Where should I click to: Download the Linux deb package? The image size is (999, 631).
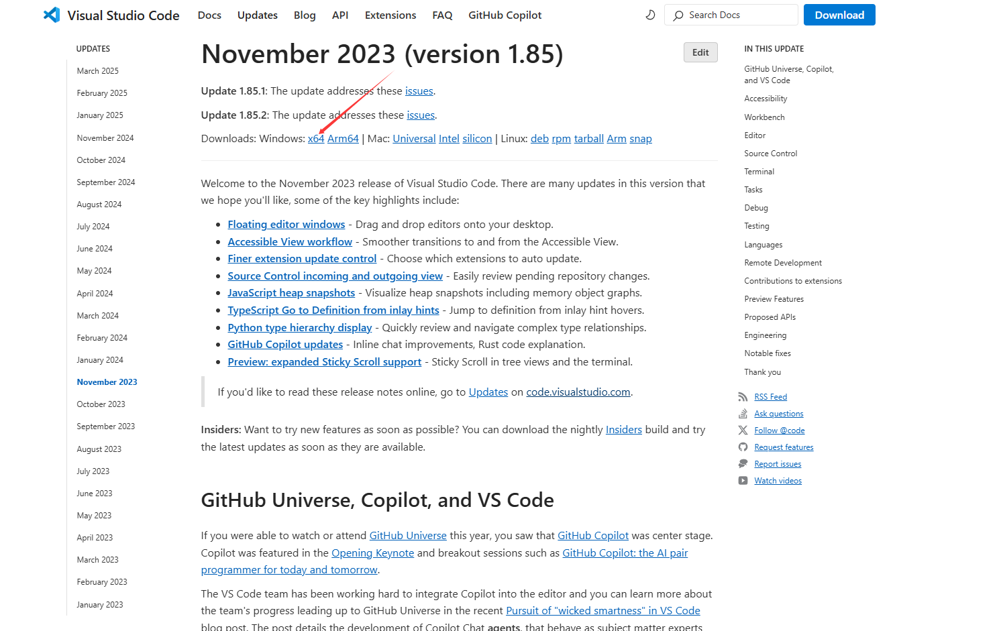click(539, 139)
